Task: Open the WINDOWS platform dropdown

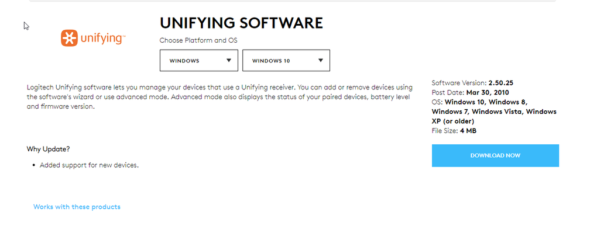Action: click(199, 60)
